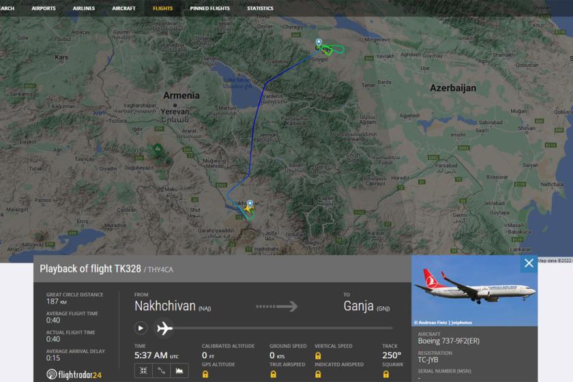Screen dimensions: 573x382
Task: Click the Squawk lock icon
Action: pos(386,374)
